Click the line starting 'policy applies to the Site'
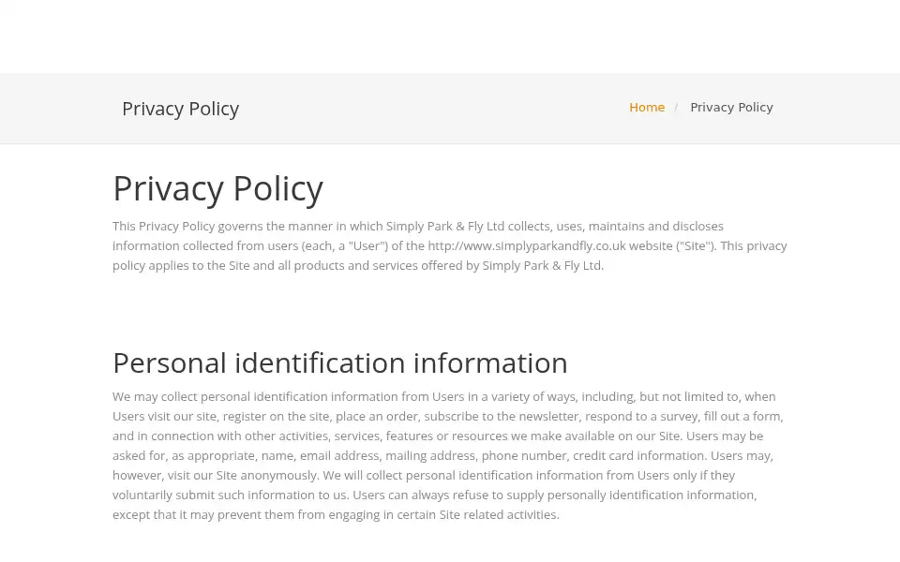Screen dimensions: 900x562 pos(358,265)
